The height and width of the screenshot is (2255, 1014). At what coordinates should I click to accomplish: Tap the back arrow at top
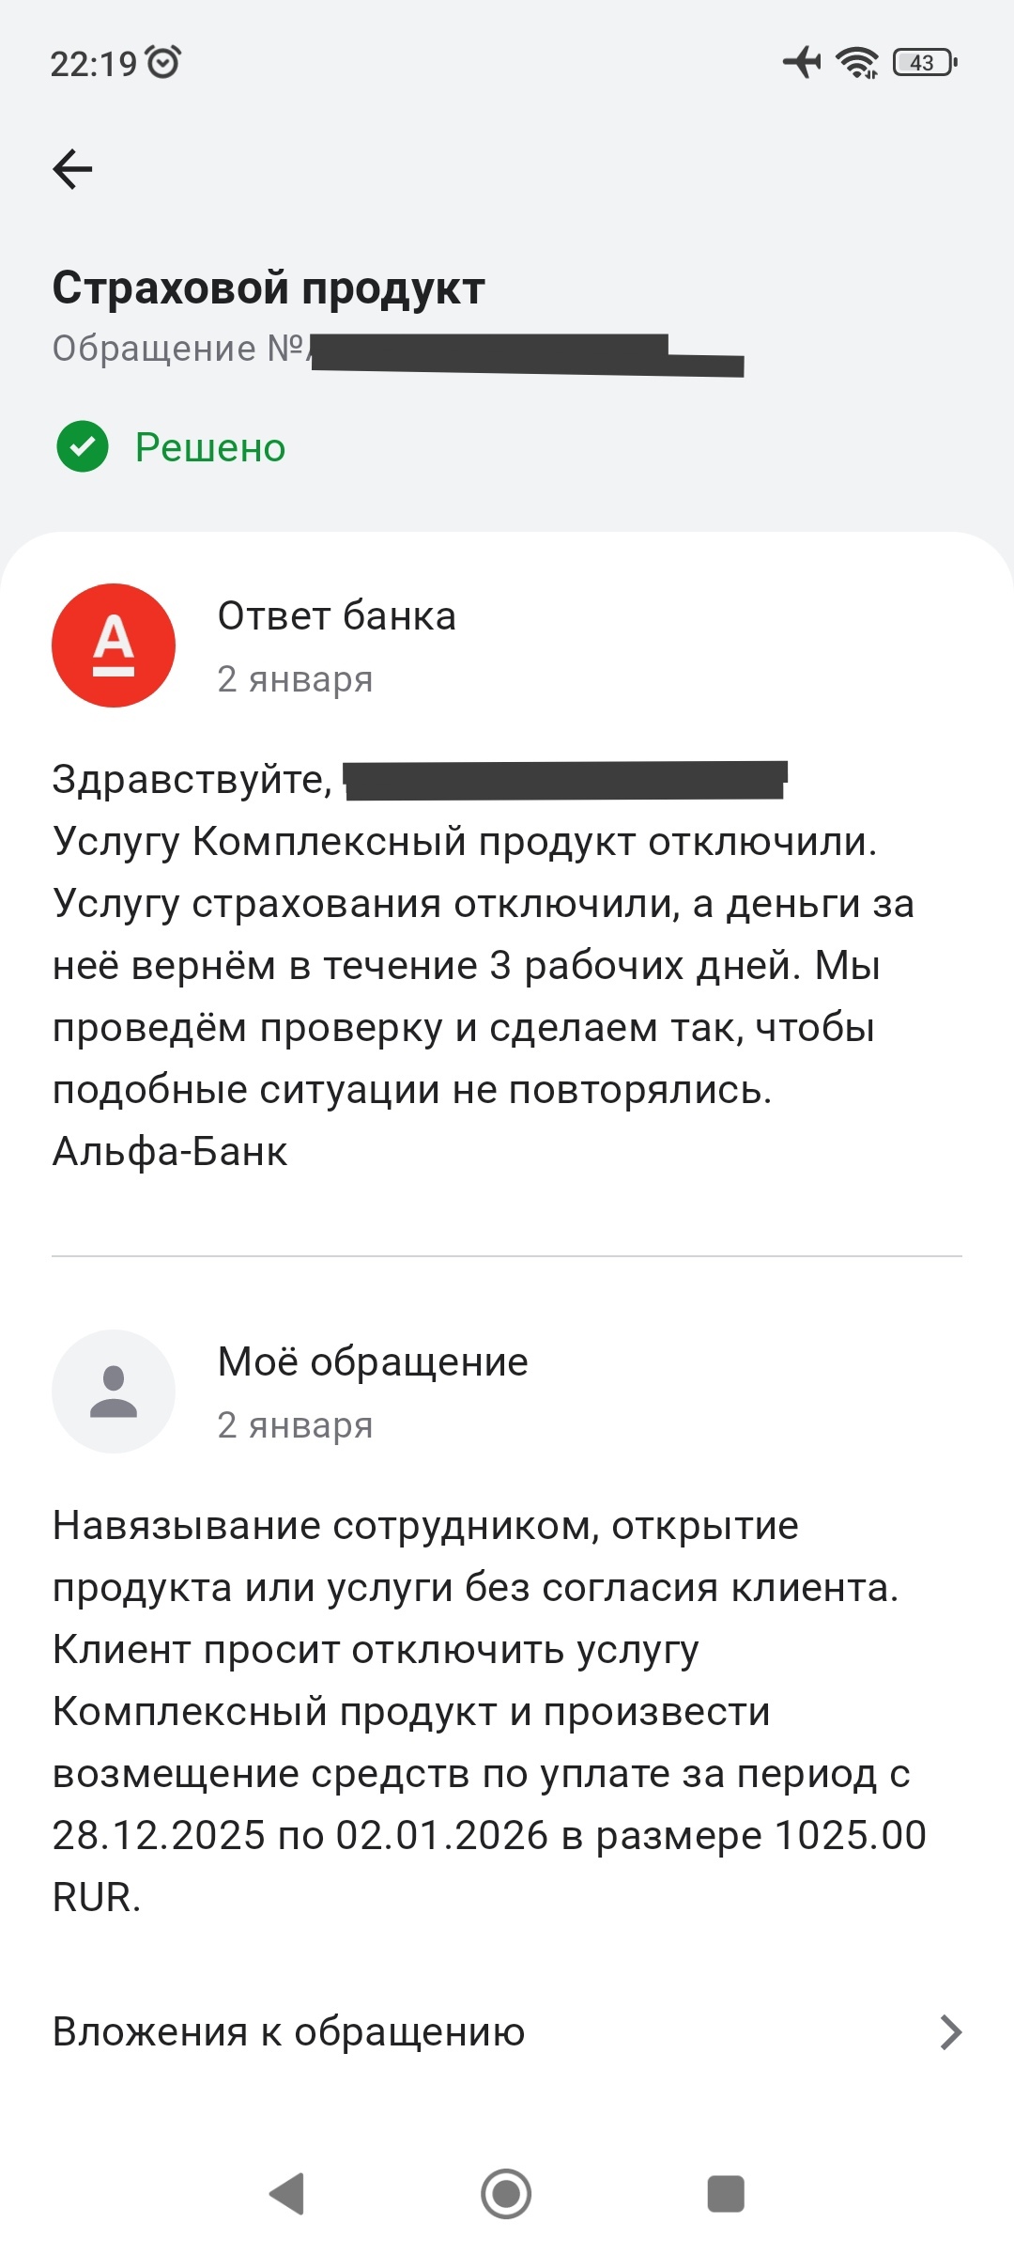pyautogui.click(x=72, y=169)
